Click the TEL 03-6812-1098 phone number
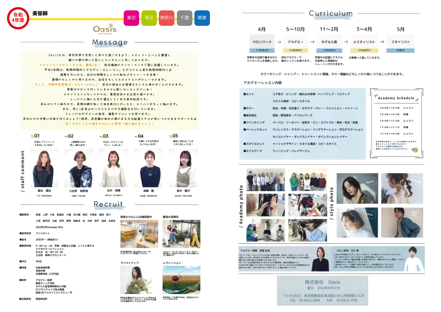The image size is (441, 312). click(305, 300)
